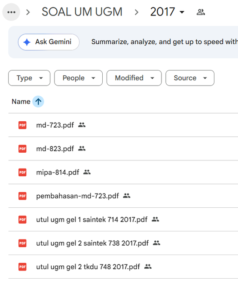Click shared icon next to saintek 738 file
Image resolution: width=238 pixels, height=292 pixels.
(x=156, y=243)
